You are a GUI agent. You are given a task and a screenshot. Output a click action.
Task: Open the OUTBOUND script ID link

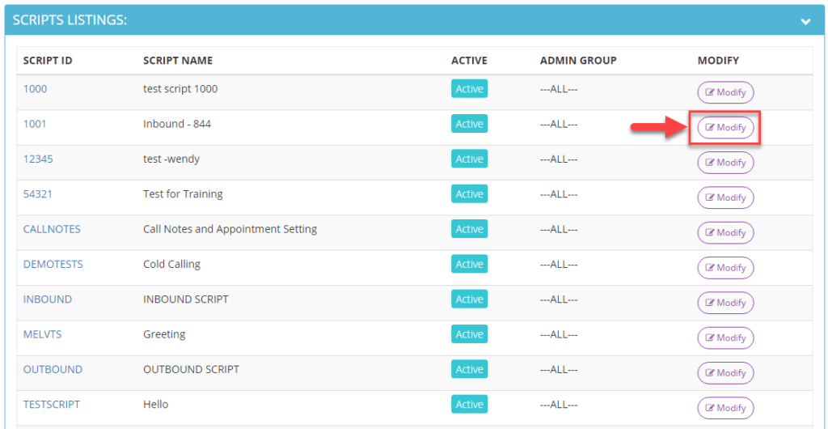pyautogui.click(x=53, y=369)
